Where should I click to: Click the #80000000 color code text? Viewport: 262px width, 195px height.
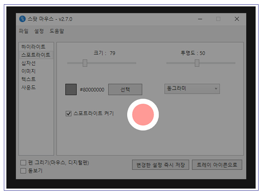point(92,90)
